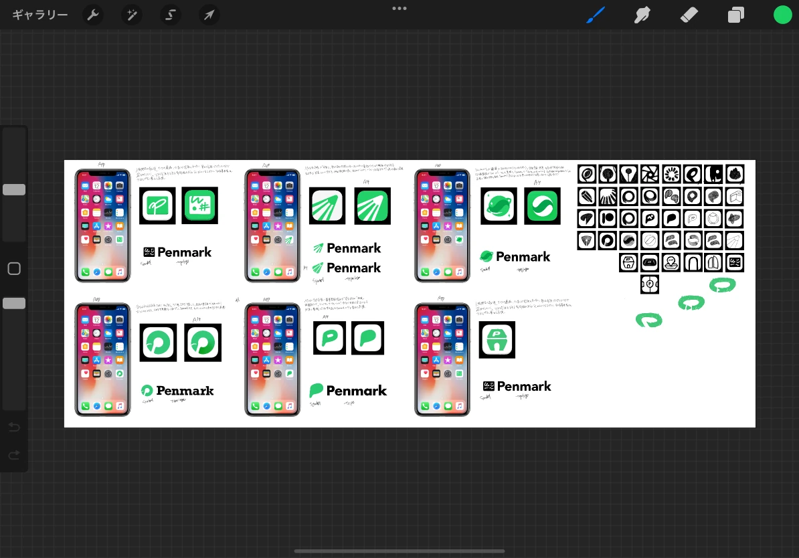799x558 pixels.
Task: Tap the top-left iPhone mockup on canvas
Action: (102, 225)
